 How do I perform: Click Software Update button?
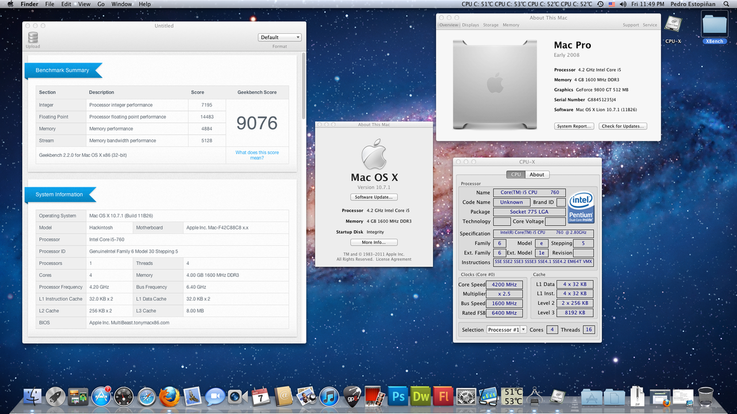374,197
